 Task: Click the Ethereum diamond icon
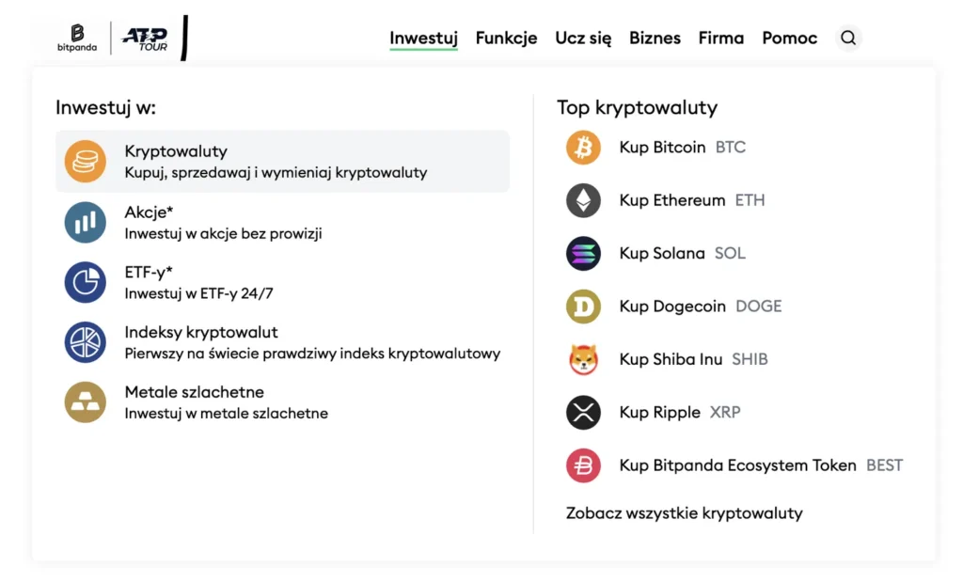pos(583,200)
